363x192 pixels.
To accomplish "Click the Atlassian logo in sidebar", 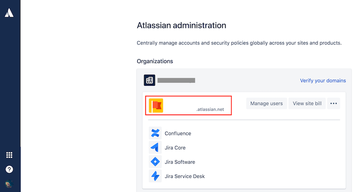I will [9, 13].
